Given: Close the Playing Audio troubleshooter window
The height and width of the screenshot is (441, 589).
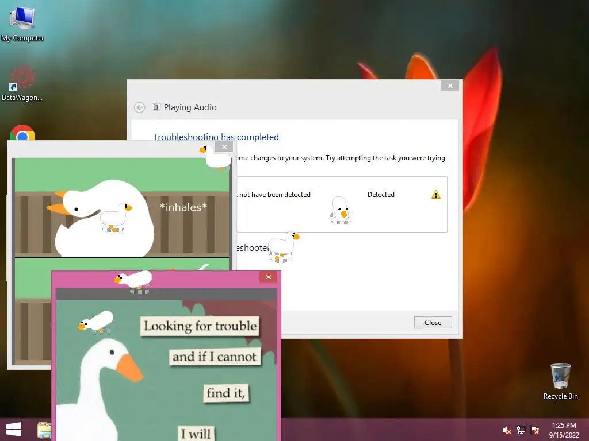Looking at the screenshot, I should (x=450, y=86).
